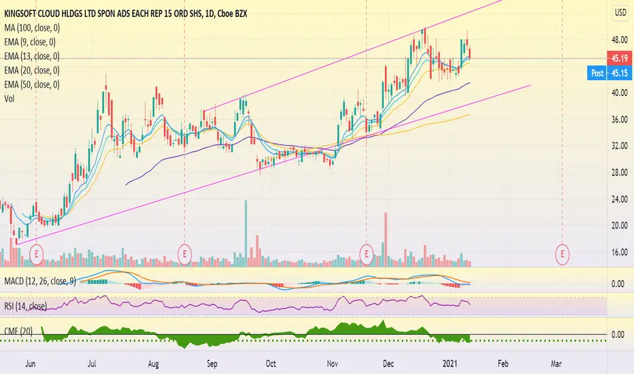Select the MA (100, close, 0) legend
The width and height of the screenshot is (634, 374).
coord(32,28)
